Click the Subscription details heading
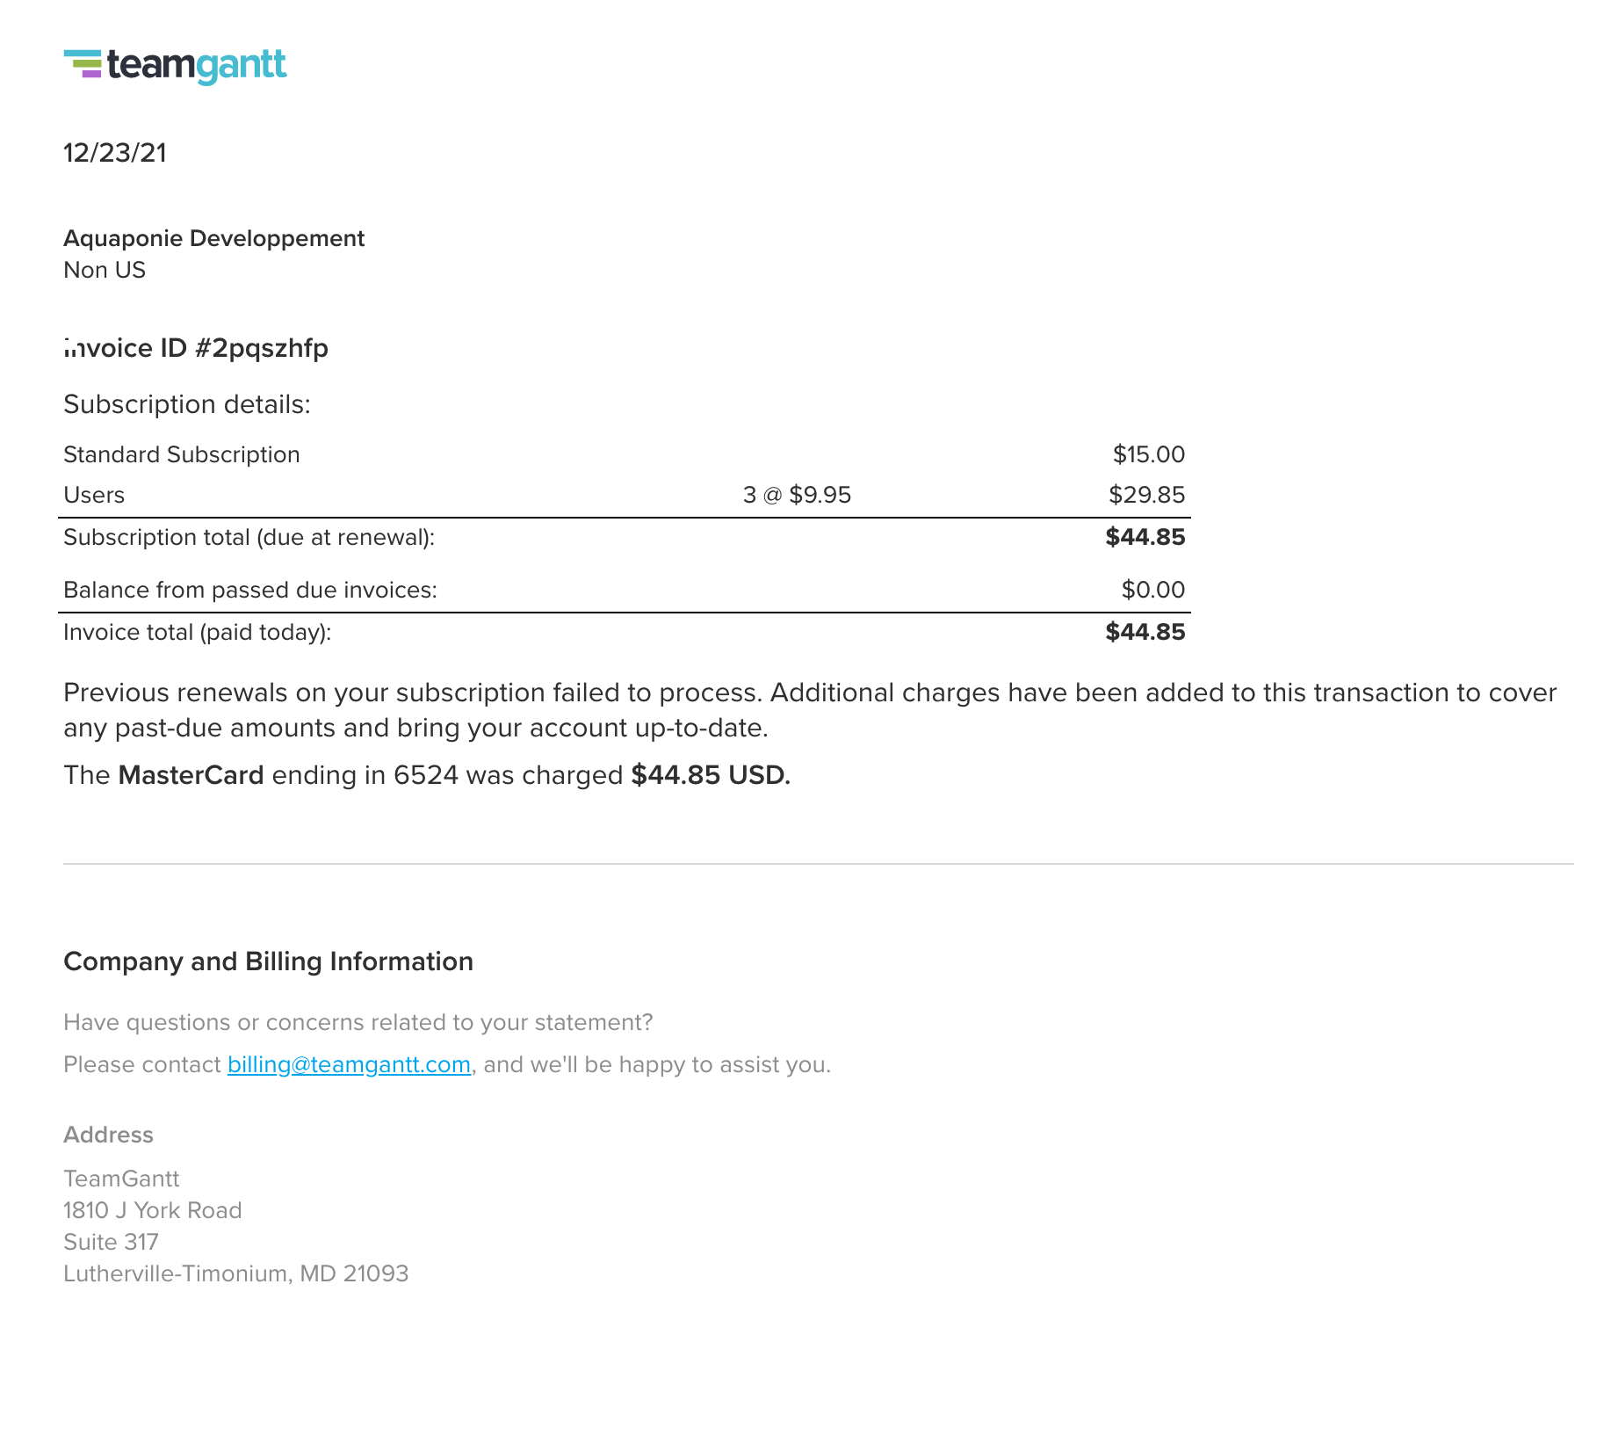Screen dimensions: 1611x1429 (187, 404)
